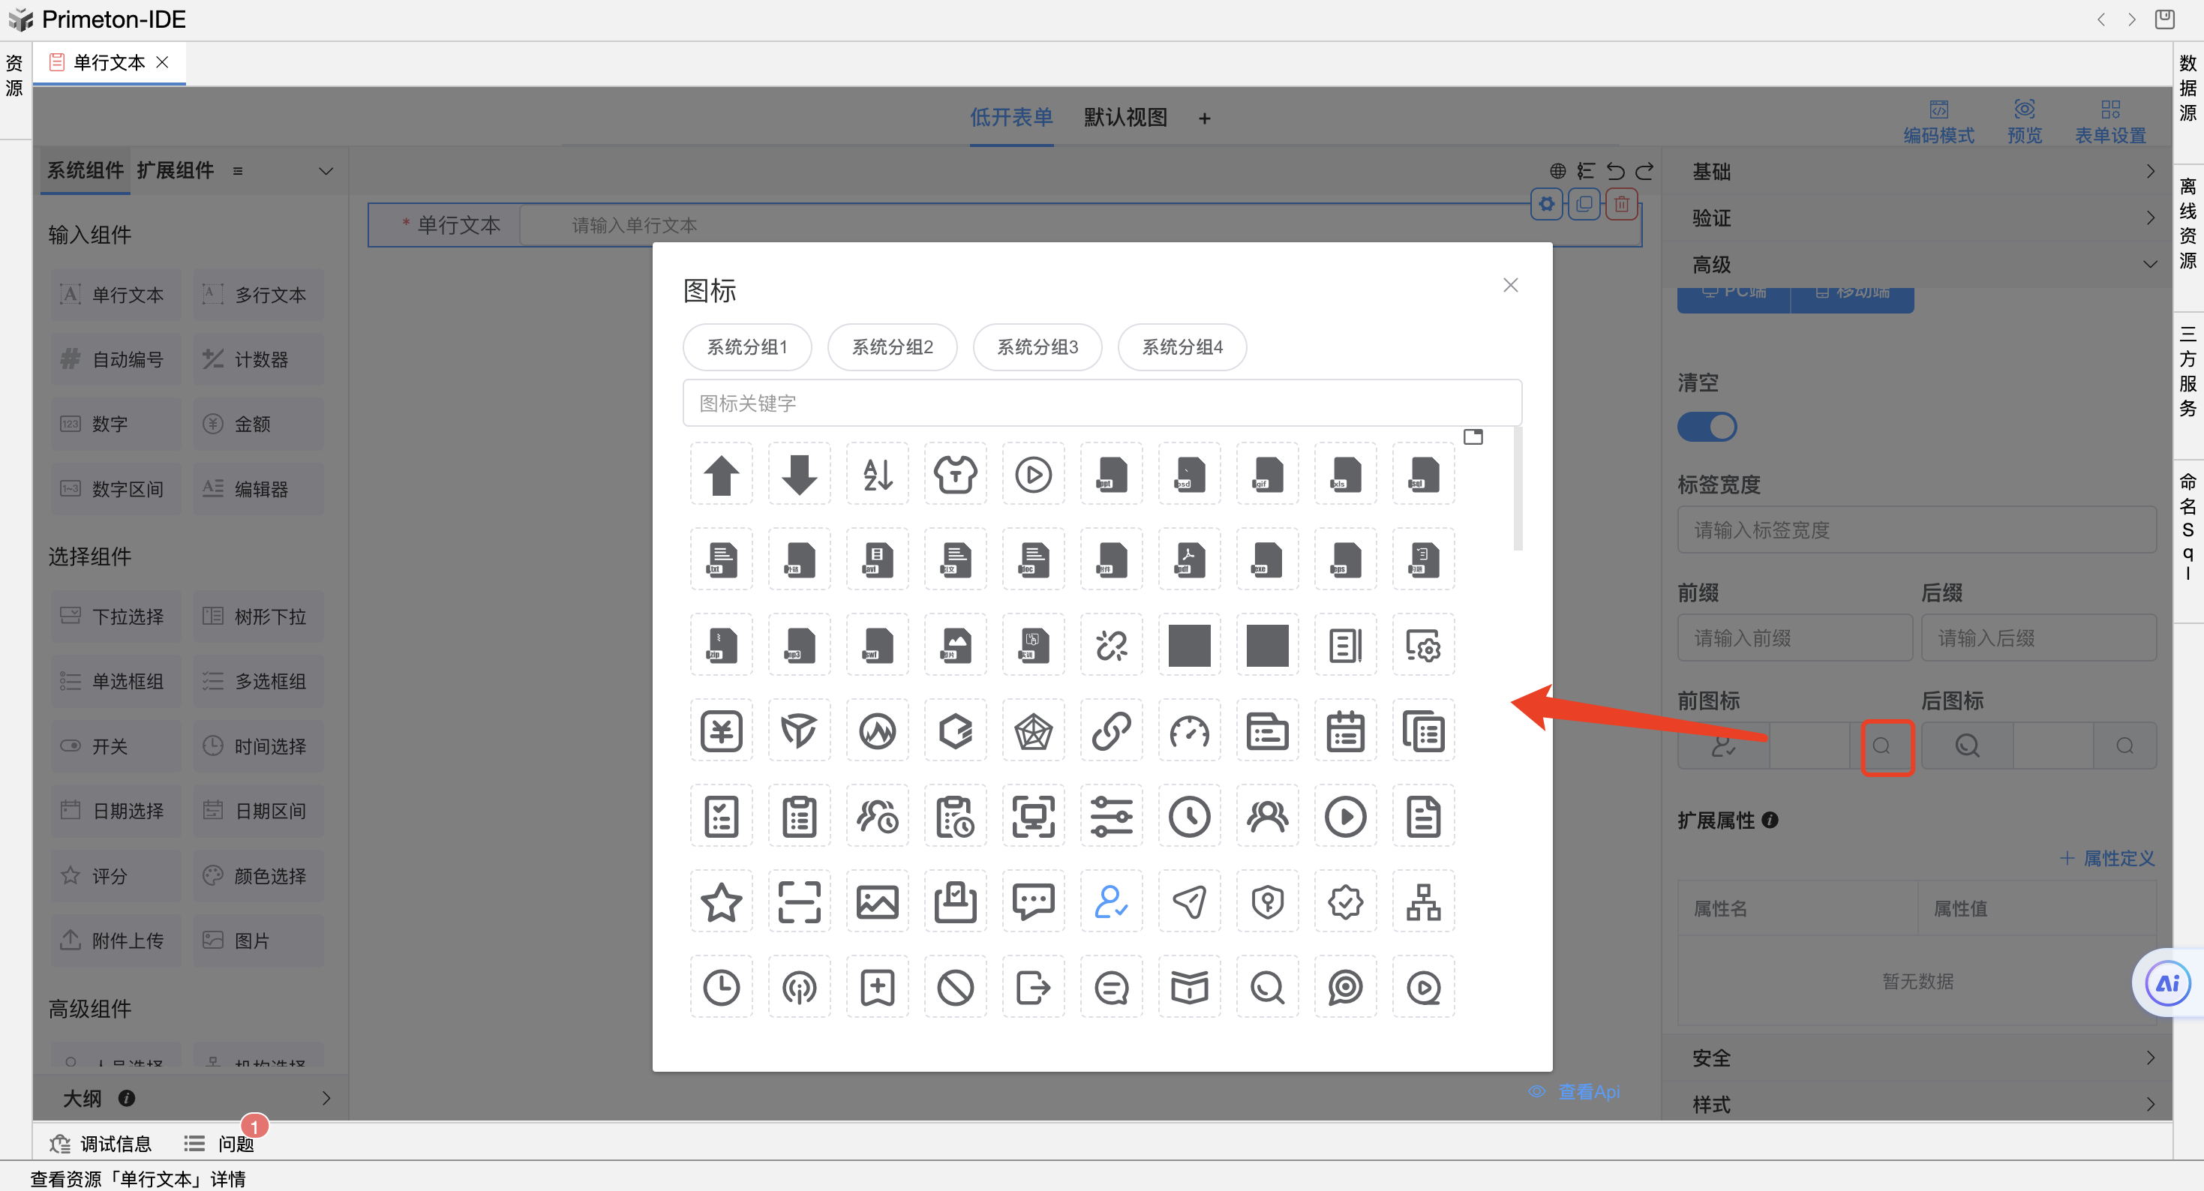The height and width of the screenshot is (1191, 2204).
Task: Pick the sliders settings icon
Action: click(x=1110, y=816)
